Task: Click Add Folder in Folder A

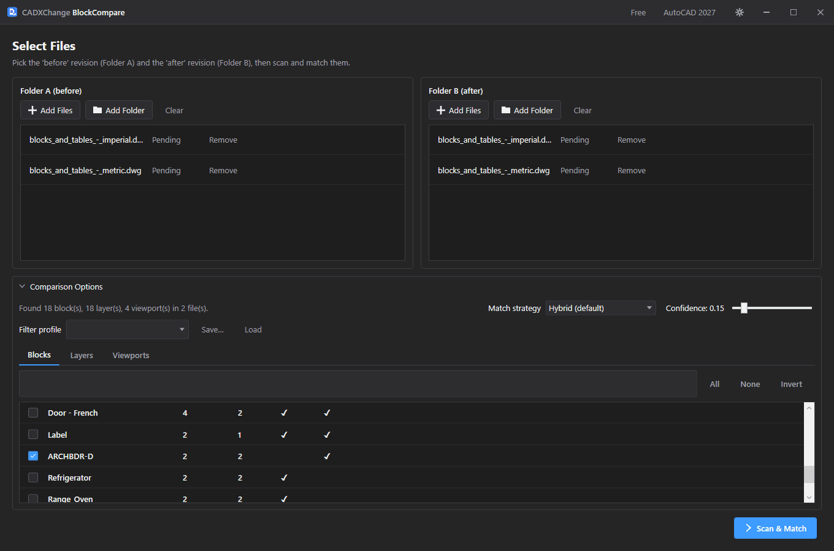Action: pos(119,110)
